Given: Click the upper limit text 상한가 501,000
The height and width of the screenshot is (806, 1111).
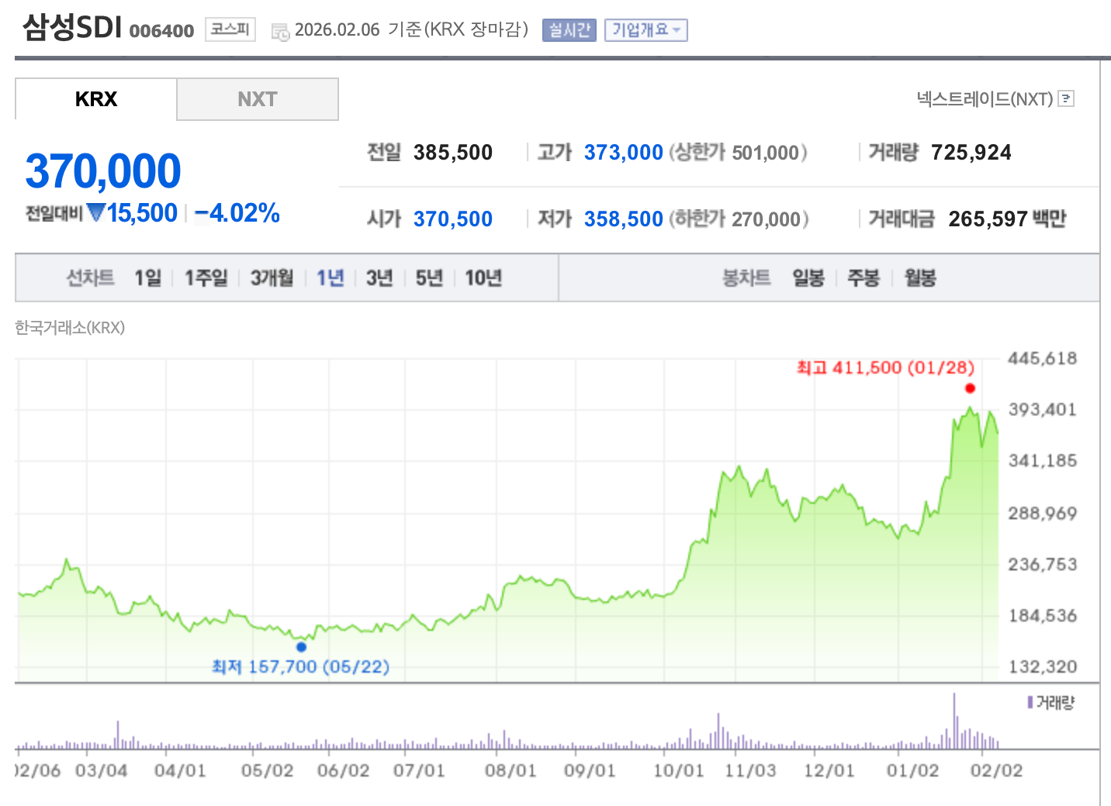Looking at the screenshot, I should pyautogui.click(x=738, y=152).
